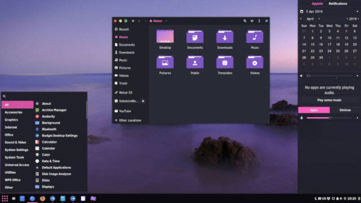Open the text document app in the taskbar
Viewport: 361px width, 203px height.
pos(83,198)
